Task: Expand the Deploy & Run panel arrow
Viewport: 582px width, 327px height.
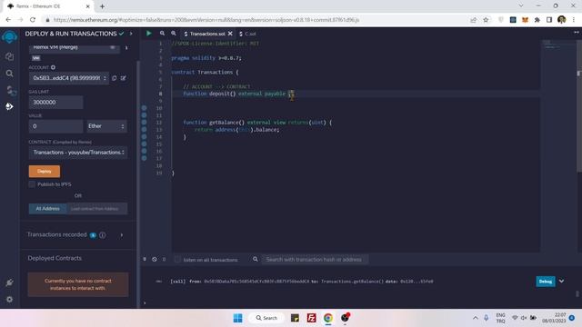Action: pos(131,34)
